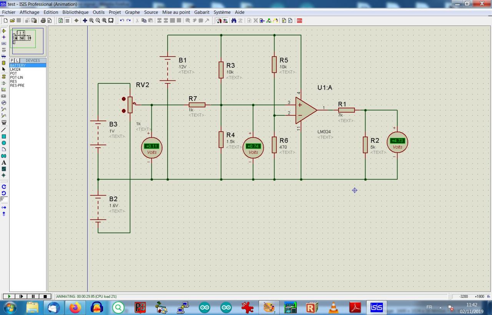This screenshot has width=492, height=315.
Task: Click the rotate clockwise icon
Action: [4, 187]
